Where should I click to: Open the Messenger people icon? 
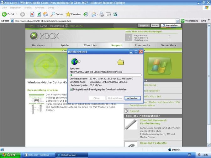coord(115,14)
